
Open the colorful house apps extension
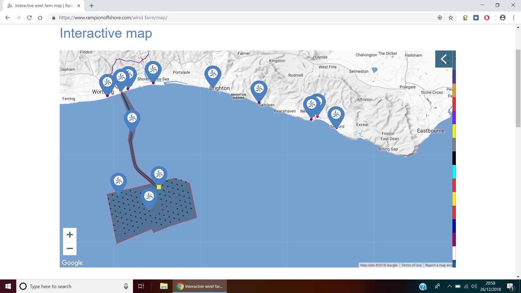(465, 18)
